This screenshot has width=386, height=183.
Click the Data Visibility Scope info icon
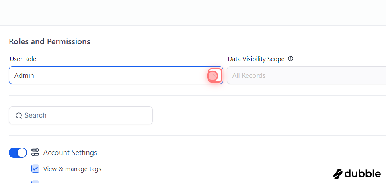[x=291, y=59]
